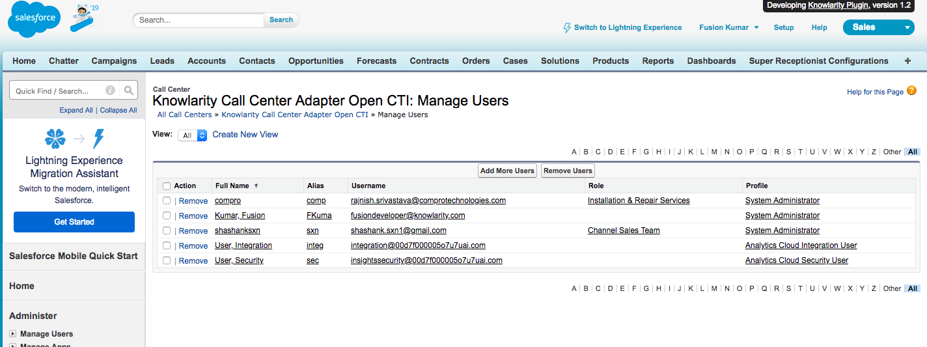Remove the shashanksxn user
The width and height of the screenshot is (927, 347).
click(x=193, y=230)
